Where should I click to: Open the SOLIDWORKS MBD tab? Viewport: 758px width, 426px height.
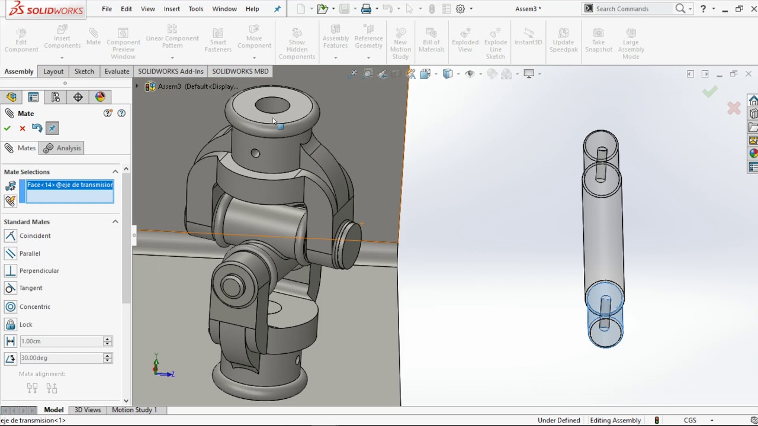[240, 71]
